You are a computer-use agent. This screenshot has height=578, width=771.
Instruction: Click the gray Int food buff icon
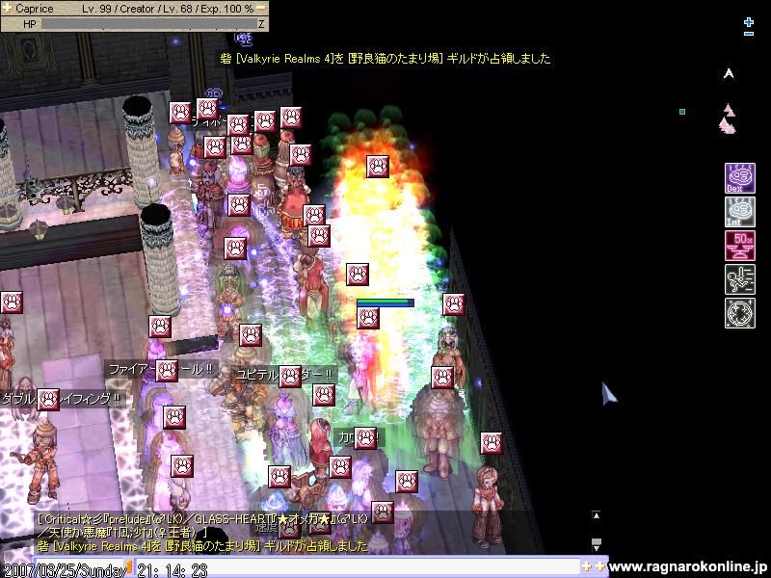tap(739, 212)
